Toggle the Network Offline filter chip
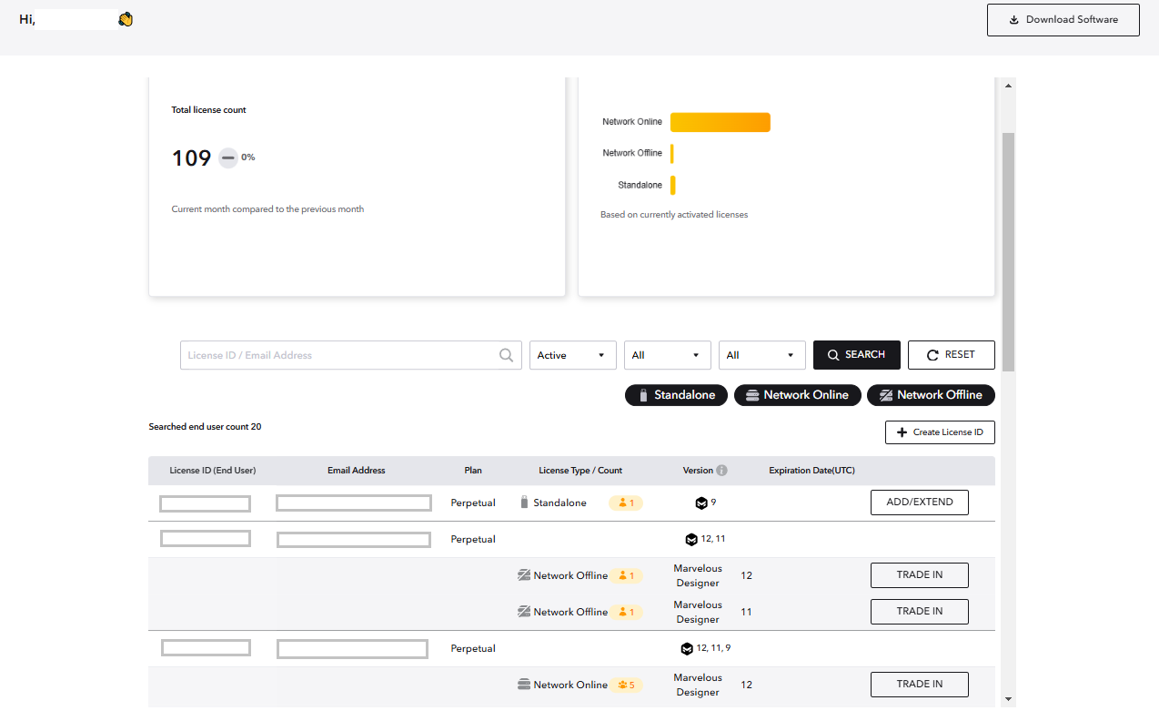Image resolution: width=1159 pixels, height=721 pixels. (x=931, y=394)
